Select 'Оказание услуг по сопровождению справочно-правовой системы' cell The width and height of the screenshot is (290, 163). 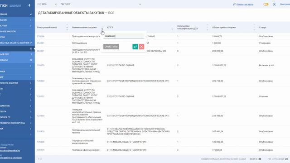click(x=87, y=81)
